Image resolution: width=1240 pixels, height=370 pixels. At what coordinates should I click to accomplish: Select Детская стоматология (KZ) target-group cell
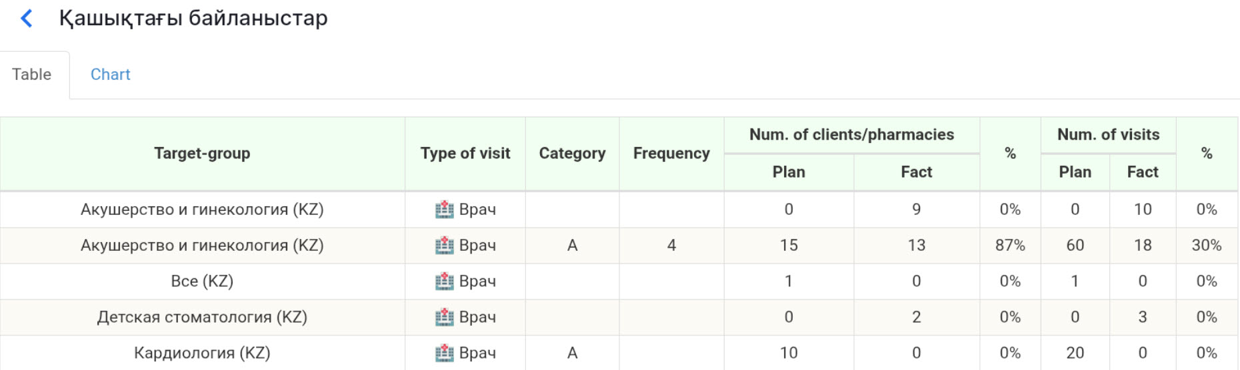[202, 317]
